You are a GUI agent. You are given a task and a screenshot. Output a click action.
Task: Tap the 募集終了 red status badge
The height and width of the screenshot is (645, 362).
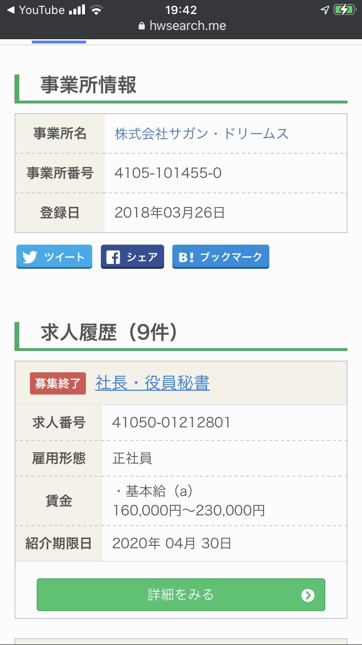(x=58, y=383)
